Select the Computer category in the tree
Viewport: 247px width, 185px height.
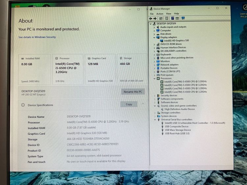pos(165,31)
